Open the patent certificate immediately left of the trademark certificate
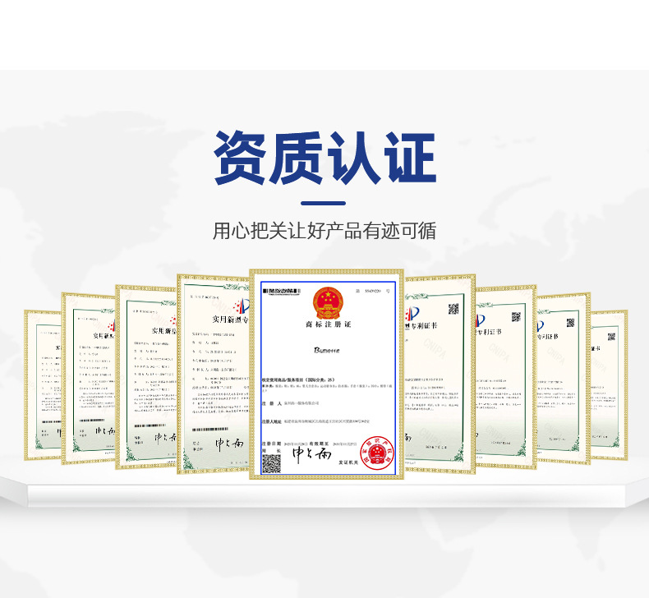 coord(213,374)
